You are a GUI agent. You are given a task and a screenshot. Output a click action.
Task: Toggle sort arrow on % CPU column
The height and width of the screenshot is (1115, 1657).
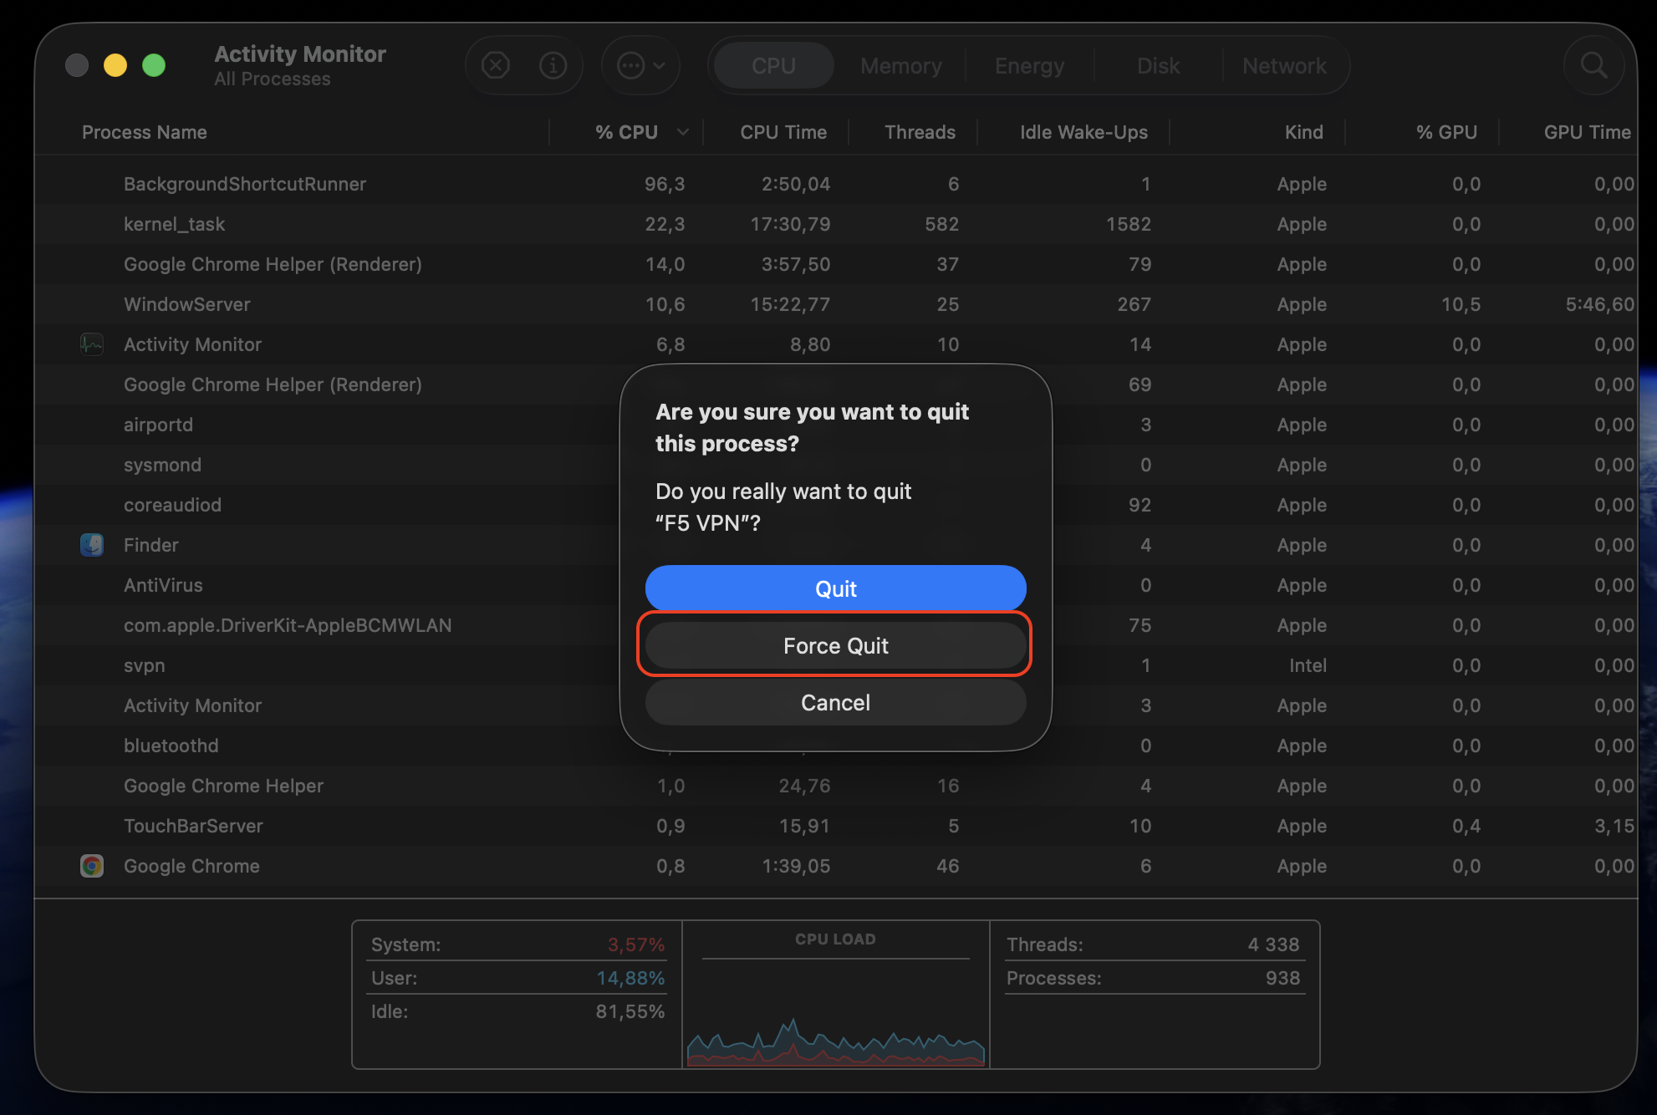click(683, 132)
